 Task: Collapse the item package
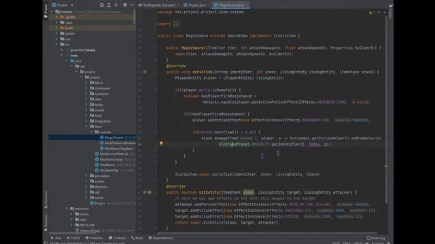click(x=86, y=127)
